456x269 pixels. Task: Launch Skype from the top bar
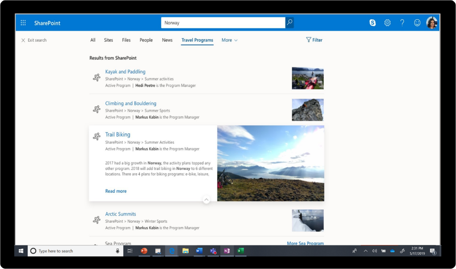tap(373, 22)
